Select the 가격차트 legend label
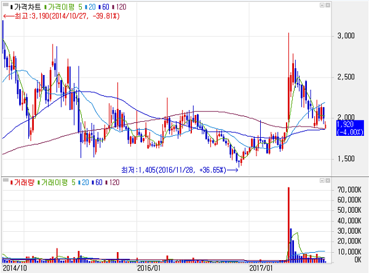 [26, 7]
